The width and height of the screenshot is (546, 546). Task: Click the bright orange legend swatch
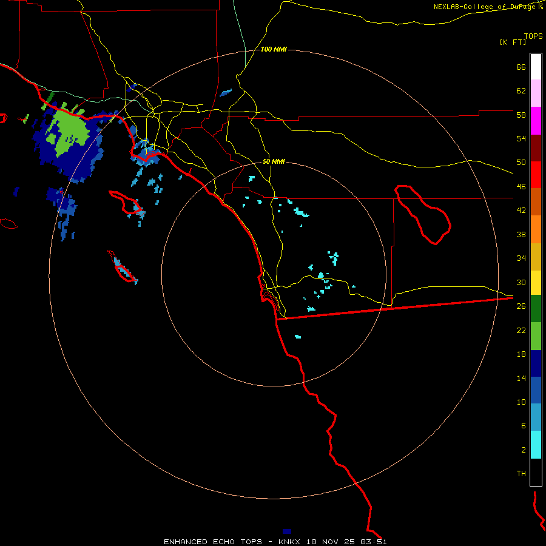(536, 229)
